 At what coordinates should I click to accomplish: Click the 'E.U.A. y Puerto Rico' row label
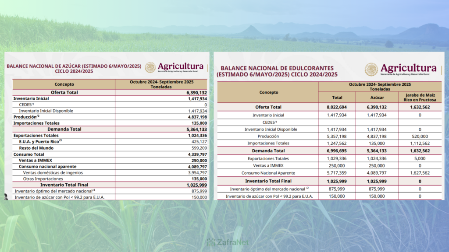tap(40, 141)
